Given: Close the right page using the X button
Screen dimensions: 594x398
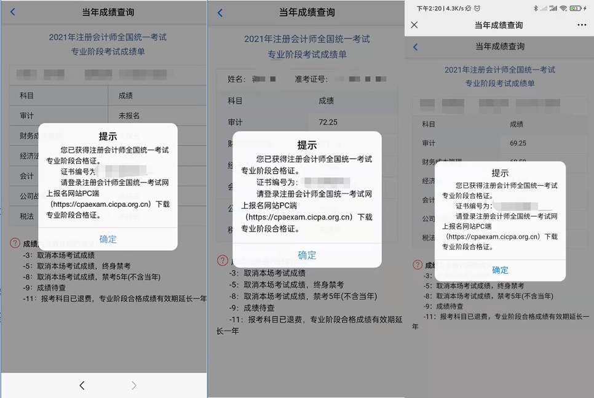Looking at the screenshot, I should tap(414, 25).
